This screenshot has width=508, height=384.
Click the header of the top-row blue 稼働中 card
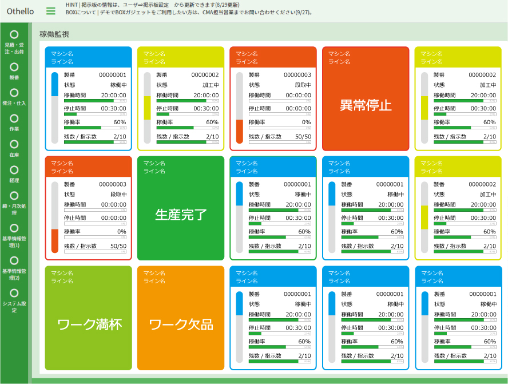click(x=89, y=57)
